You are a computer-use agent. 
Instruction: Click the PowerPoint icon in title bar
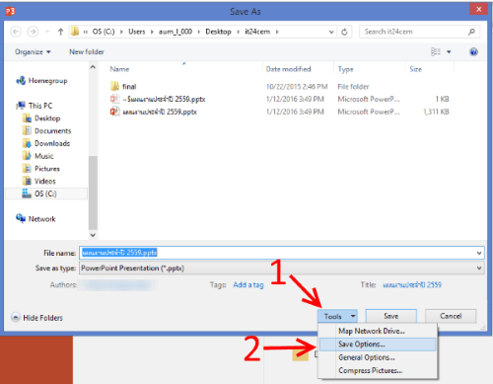pos(10,11)
